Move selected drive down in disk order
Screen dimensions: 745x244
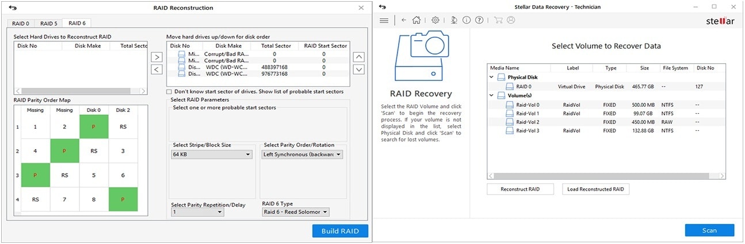pos(358,69)
